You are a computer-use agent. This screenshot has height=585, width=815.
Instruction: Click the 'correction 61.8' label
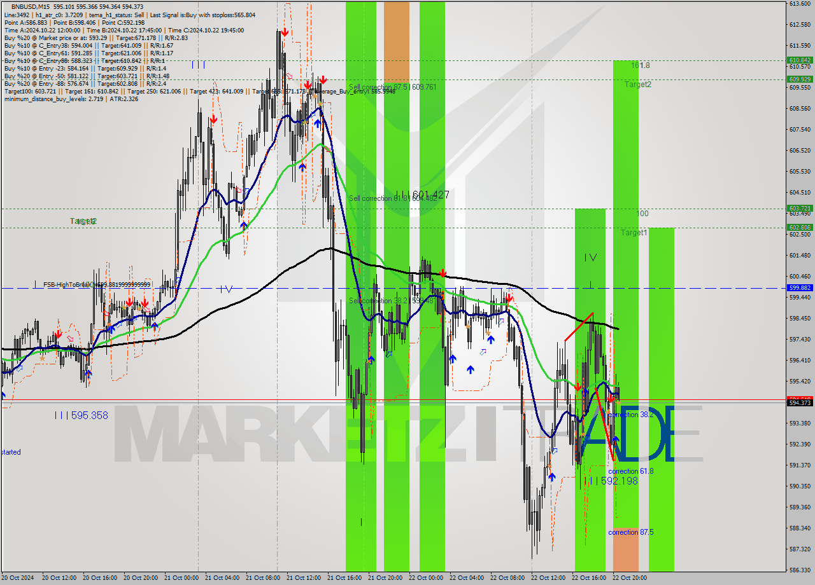coord(630,471)
